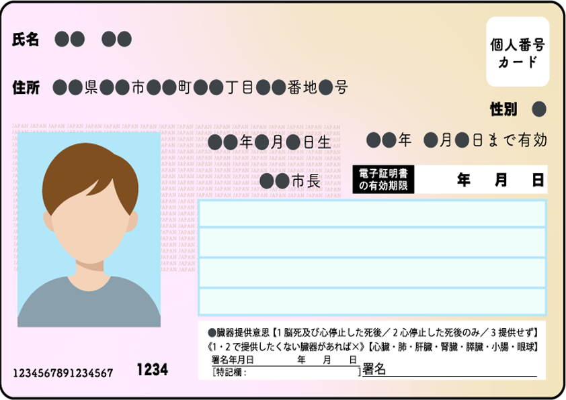566x400 pixels.
Task: Select the first light blue blank row
Action: click(372, 213)
